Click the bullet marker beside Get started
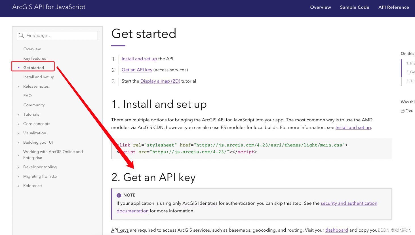 (18, 68)
